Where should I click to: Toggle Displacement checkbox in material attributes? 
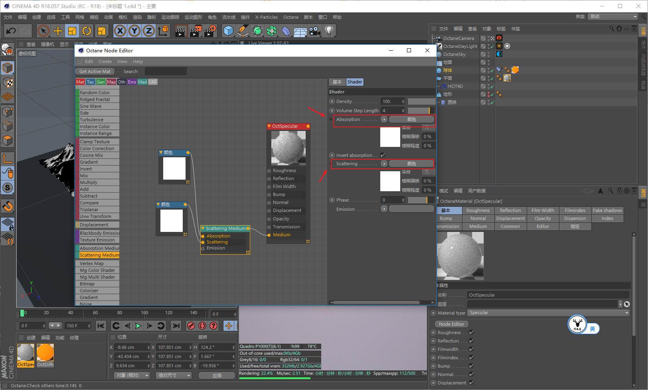click(x=471, y=382)
